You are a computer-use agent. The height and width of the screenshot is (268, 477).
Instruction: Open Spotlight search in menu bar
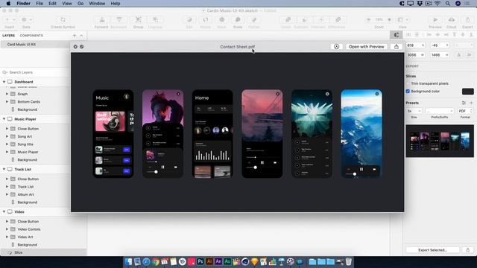click(447, 3)
